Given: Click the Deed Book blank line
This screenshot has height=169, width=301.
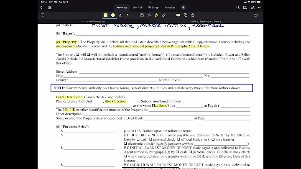Looking at the screenshot, I should (168, 118).
